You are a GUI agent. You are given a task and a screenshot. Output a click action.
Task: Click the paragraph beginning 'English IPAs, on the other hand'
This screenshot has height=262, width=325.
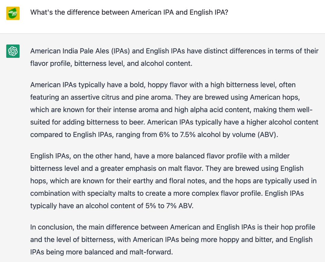click(173, 181)
